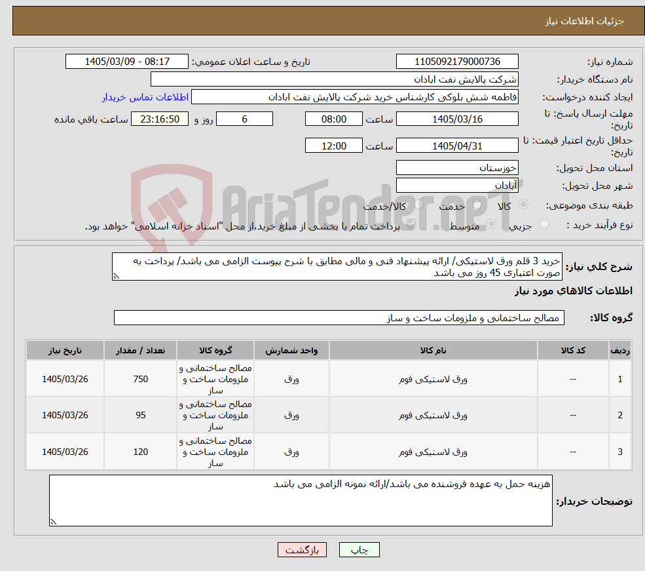645x571 pixels.
Task: Click the need date 1405/03/26 in row 3
Action: click(65, 452)
